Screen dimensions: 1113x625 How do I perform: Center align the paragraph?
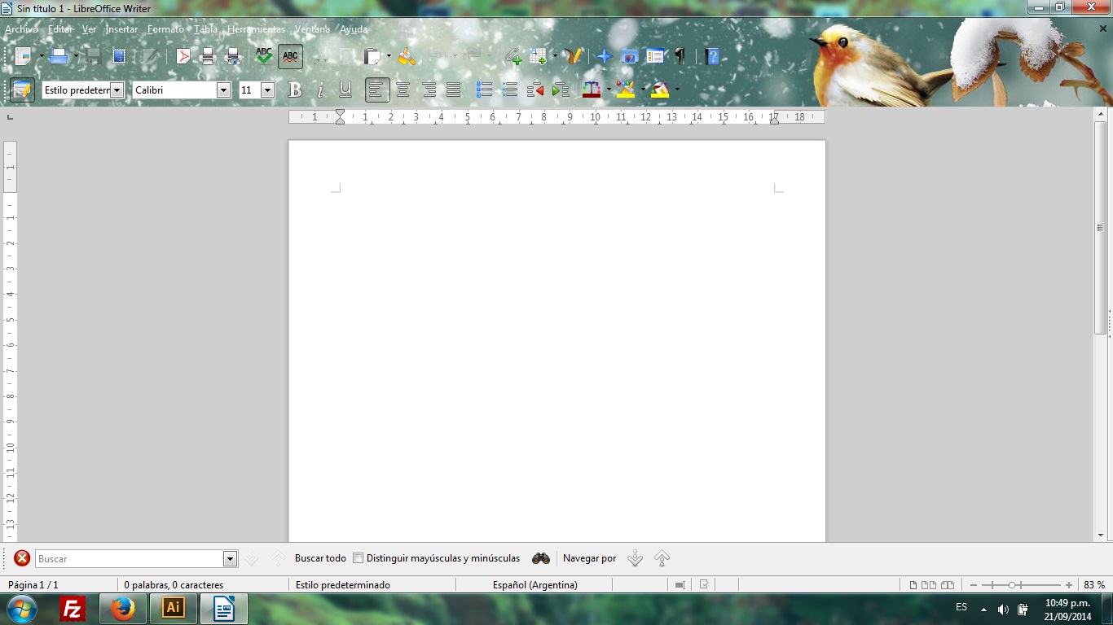click(x=403, y=90)
